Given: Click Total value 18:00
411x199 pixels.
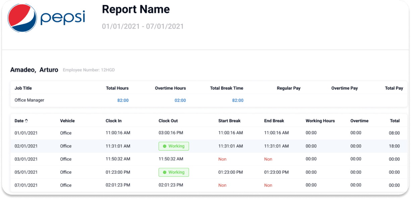Looking at the screenshot, I should tap(394, 146).
